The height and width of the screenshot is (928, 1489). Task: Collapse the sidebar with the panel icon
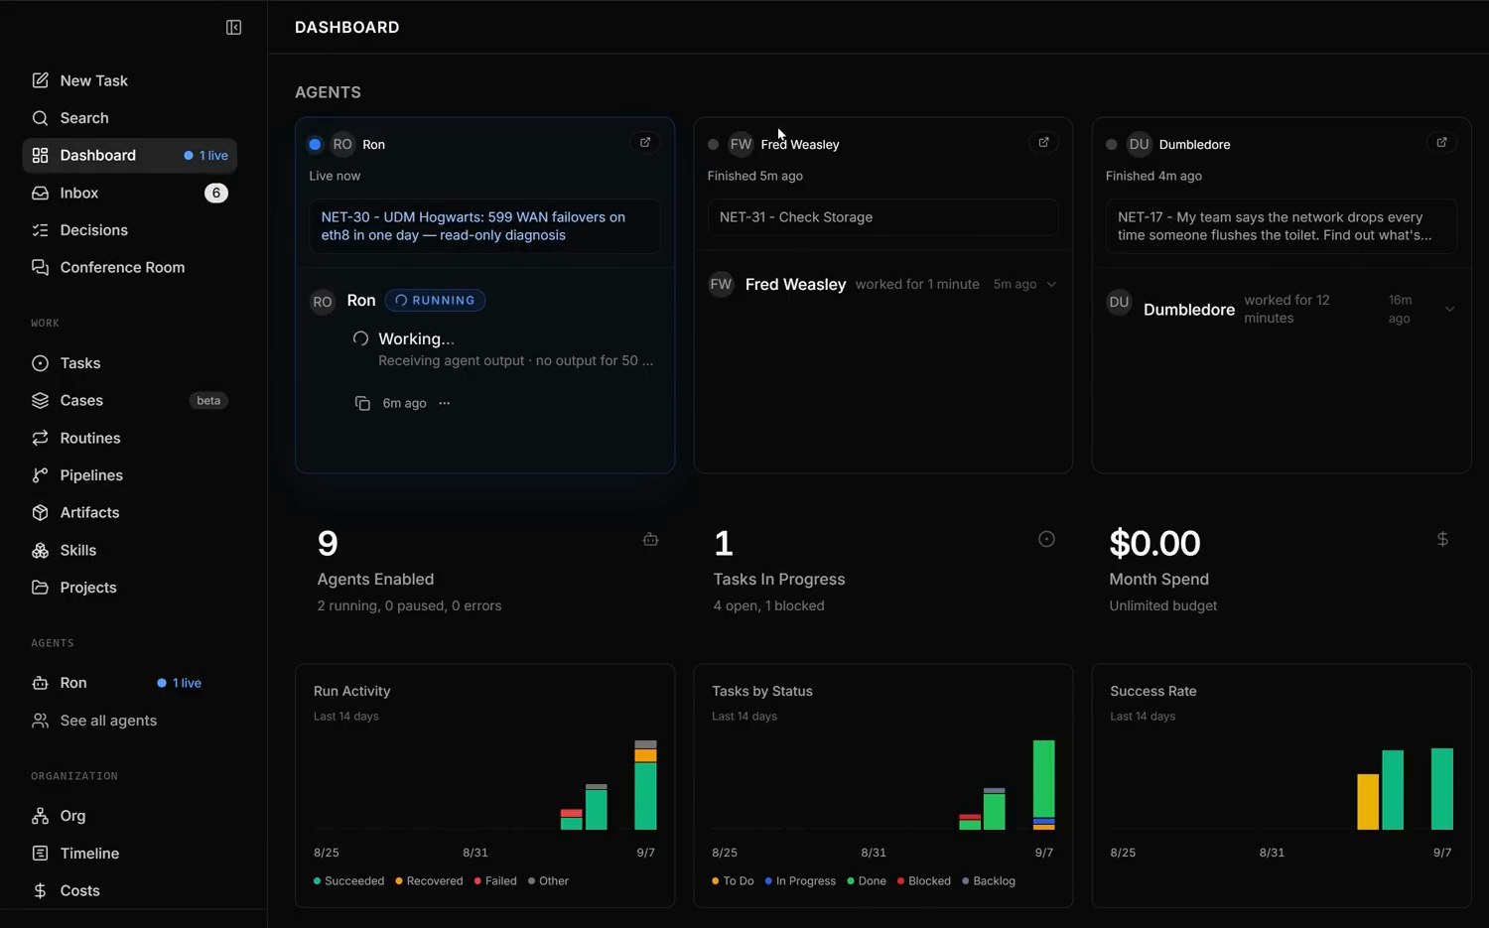coord(233,28)
